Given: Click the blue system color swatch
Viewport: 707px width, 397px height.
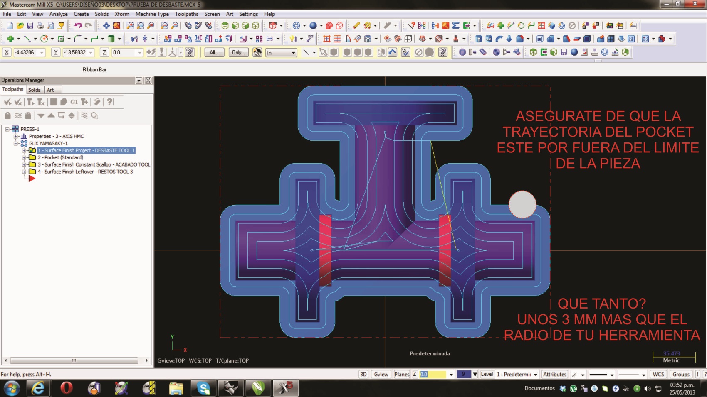Looking at the screenshot, I should [464, 374].
